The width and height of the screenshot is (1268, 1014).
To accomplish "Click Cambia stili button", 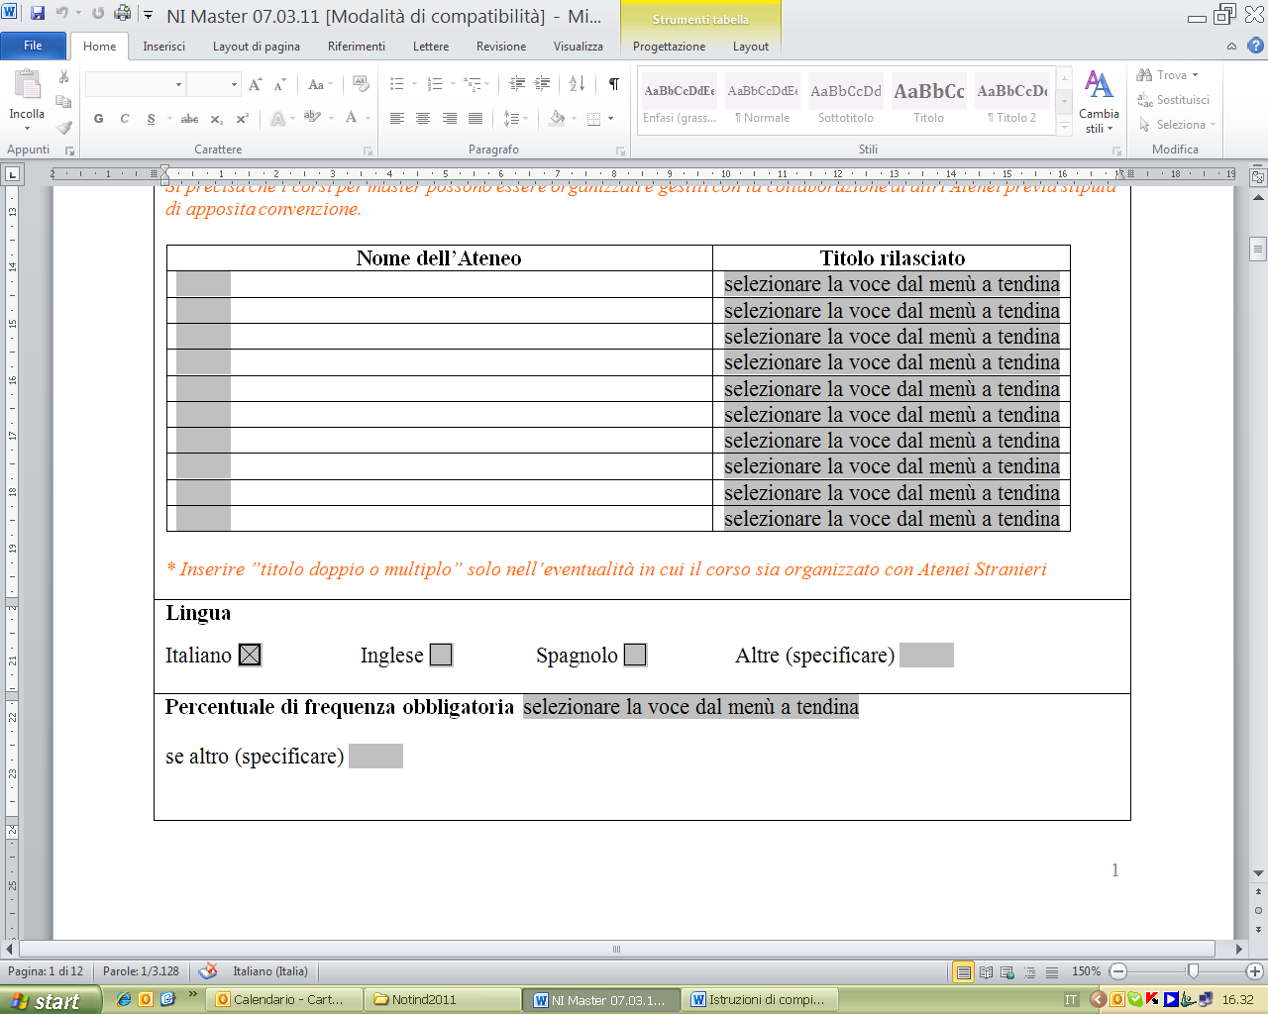I will click(1099, 102).
